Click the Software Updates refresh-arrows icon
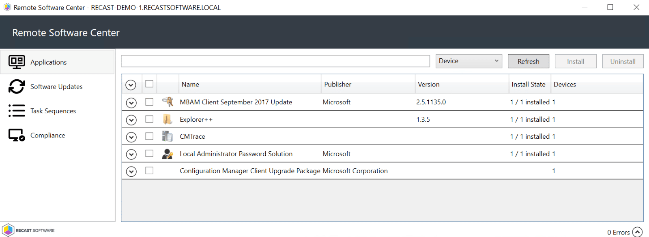The height and width of the screenshot is (237, 649). [17, 87]
